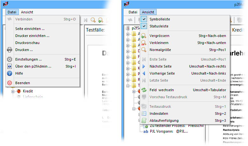Click the Indexdaten document icon
The width and height of the screenshot is (248, 146).
tap(144, 113)
